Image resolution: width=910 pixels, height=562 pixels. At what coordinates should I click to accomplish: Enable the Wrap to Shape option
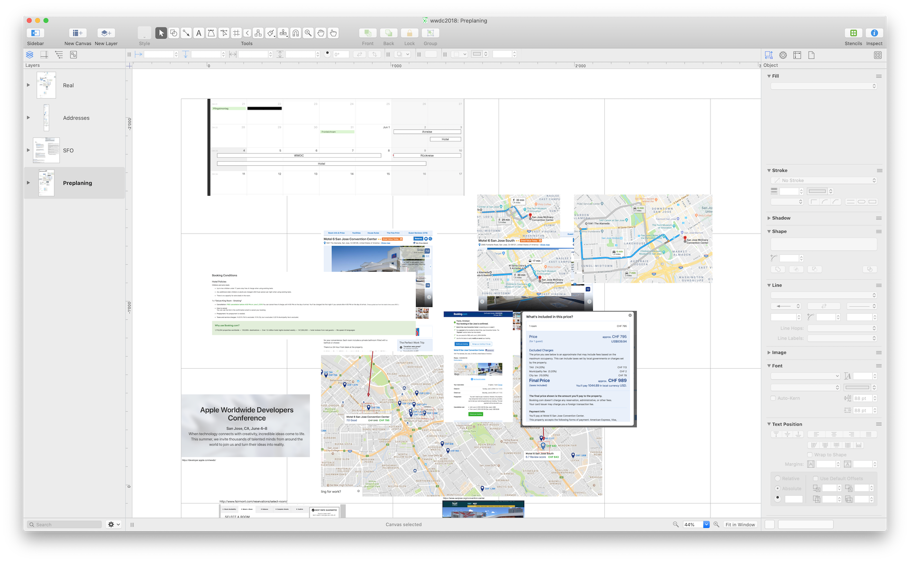pyautogui.click(x=810, y=454)
